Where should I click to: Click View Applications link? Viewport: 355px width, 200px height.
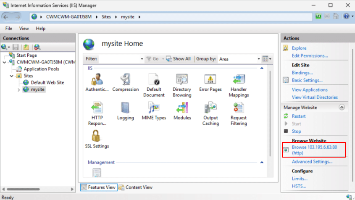tap(310, 89)
